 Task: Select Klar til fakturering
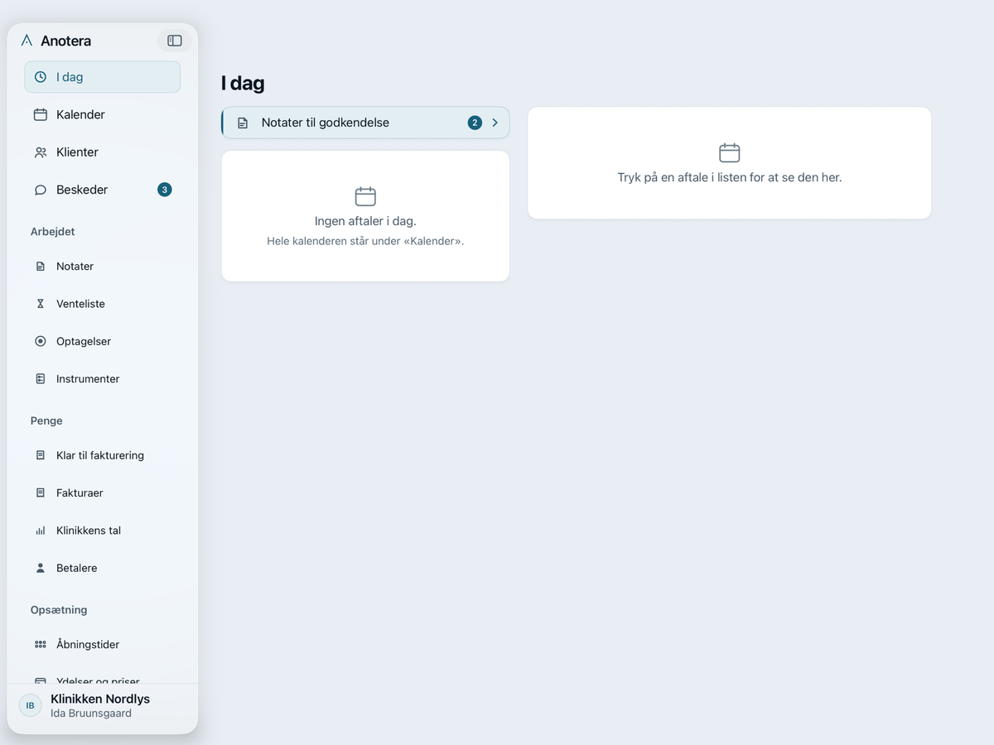103,455
